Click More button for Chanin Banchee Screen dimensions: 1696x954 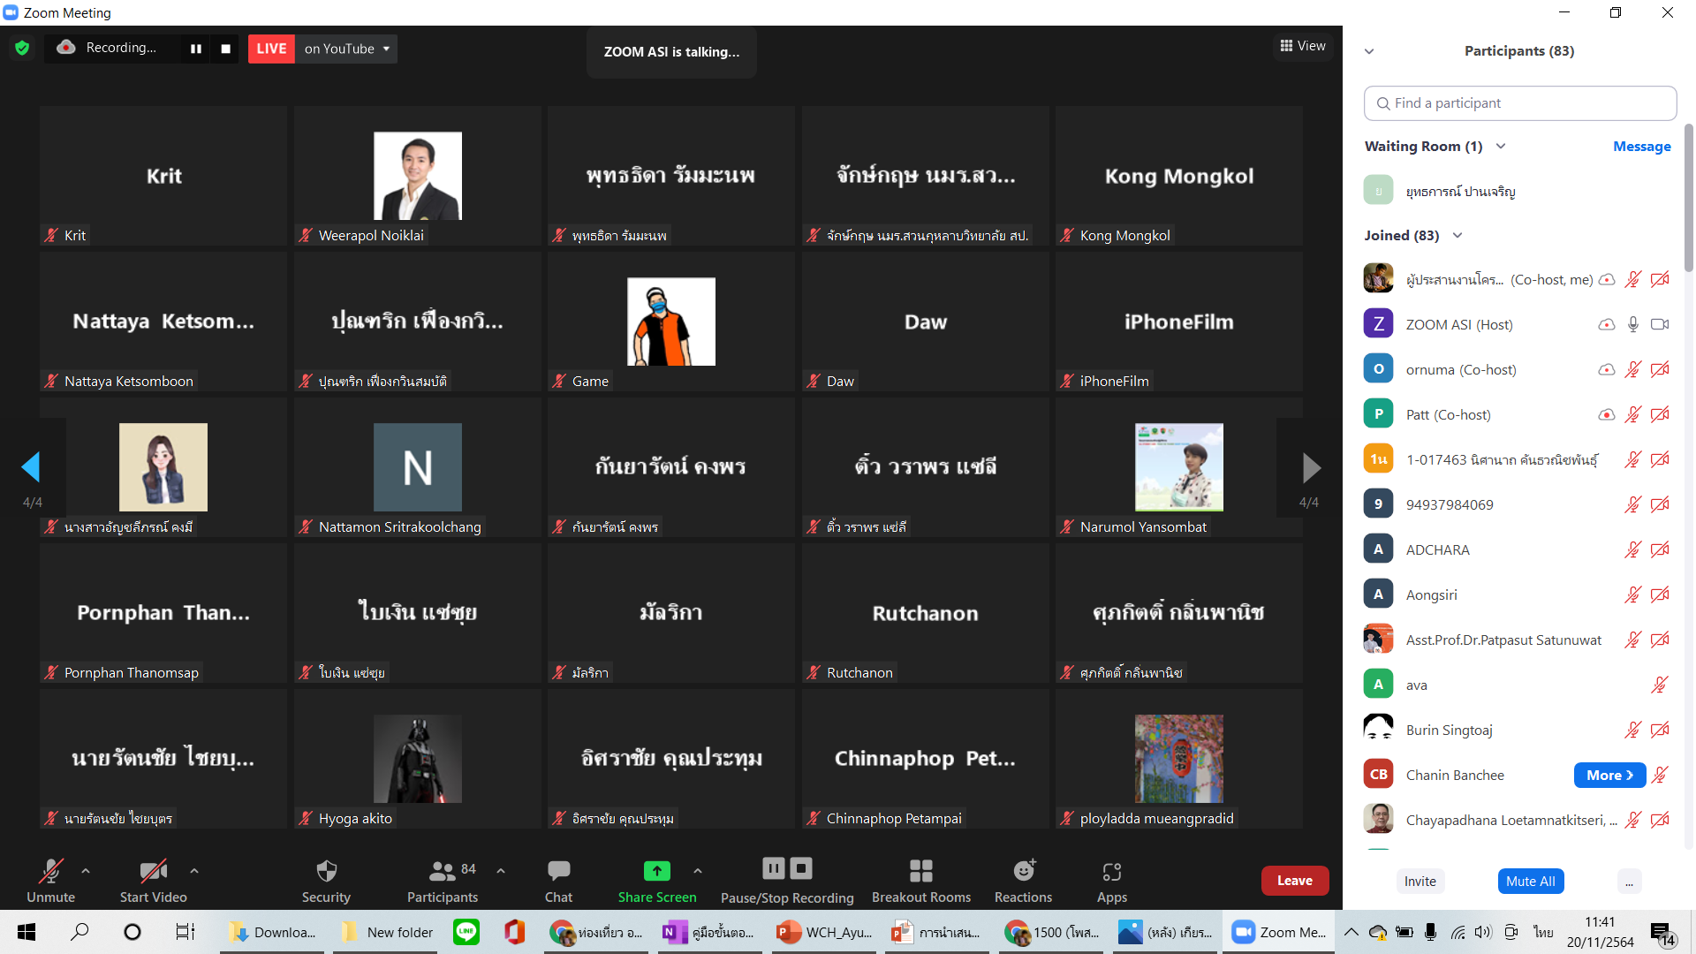(1609, 776)
